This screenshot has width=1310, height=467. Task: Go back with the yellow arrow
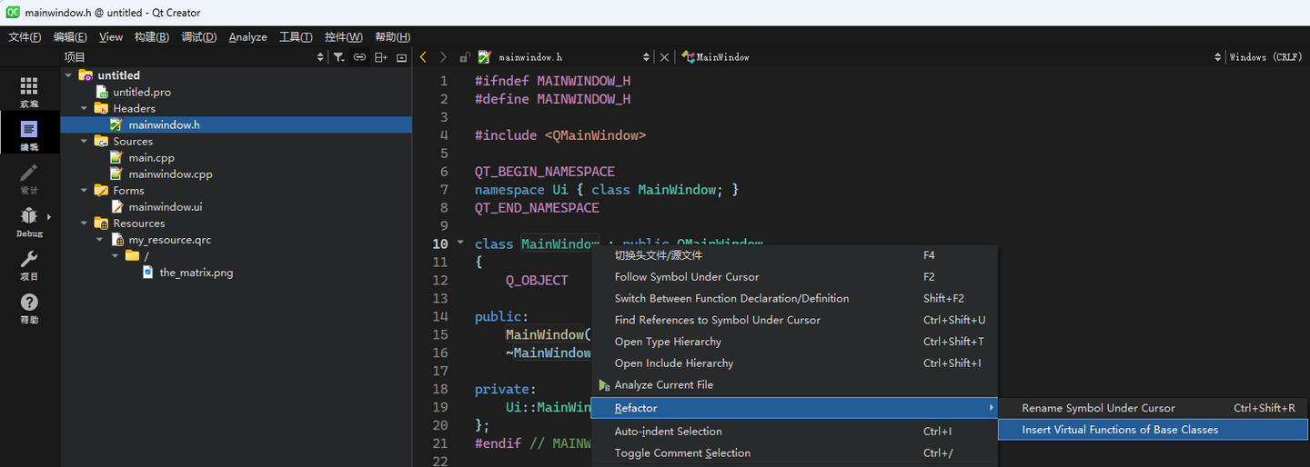[423, 57]
